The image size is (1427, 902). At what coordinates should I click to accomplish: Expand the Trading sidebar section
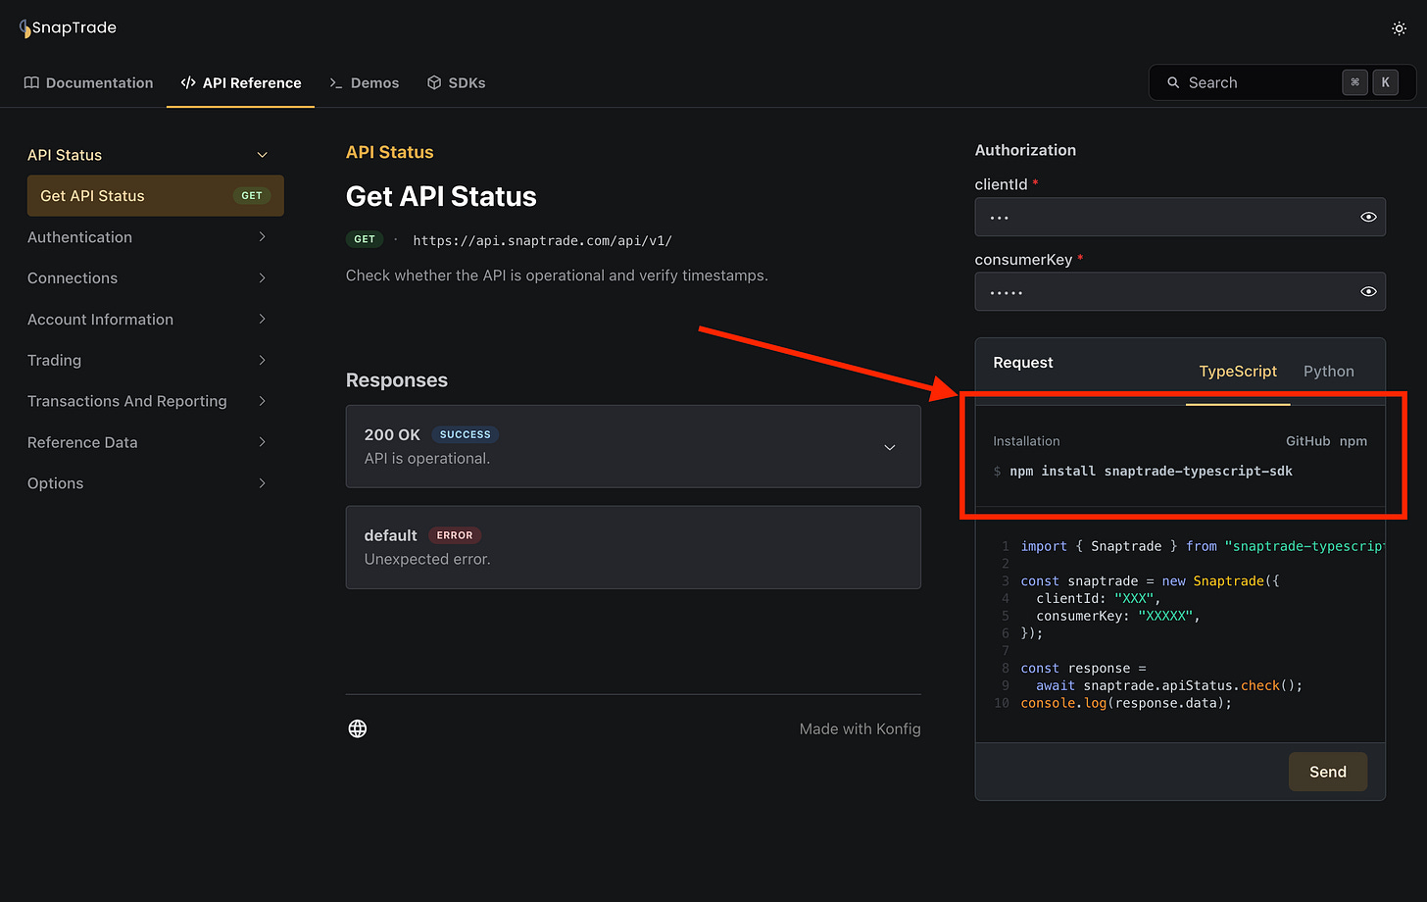click(262, 360)
